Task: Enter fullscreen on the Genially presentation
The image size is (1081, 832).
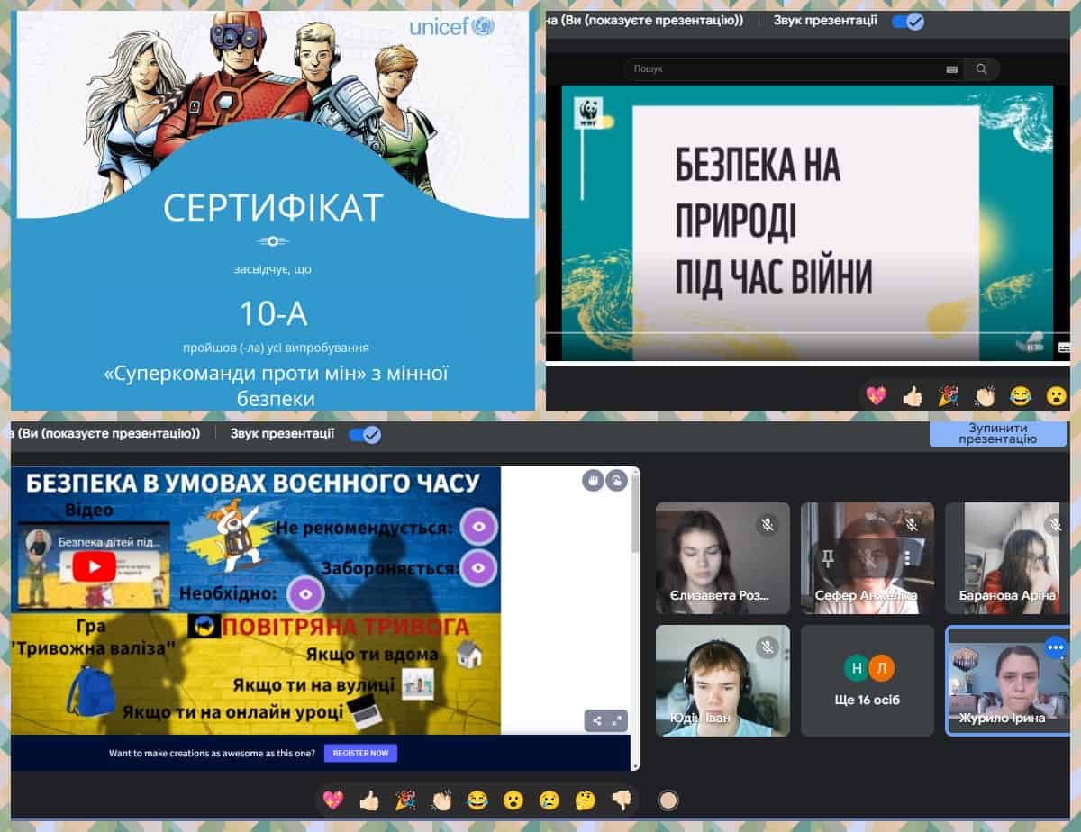Action: 618,720
